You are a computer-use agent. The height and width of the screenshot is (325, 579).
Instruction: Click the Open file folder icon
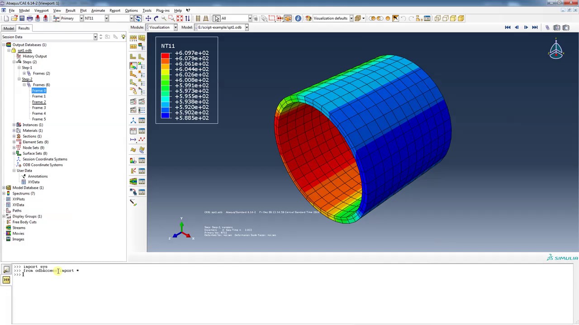(14, 18)
